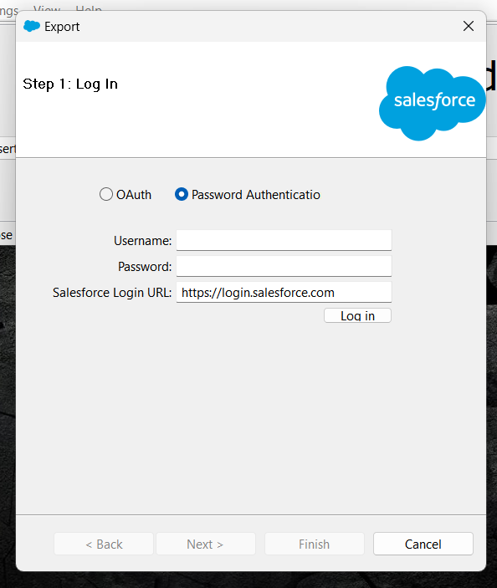Cancel the Export wizard
Viewport: 497px width, 588px height.
(423, 544)
